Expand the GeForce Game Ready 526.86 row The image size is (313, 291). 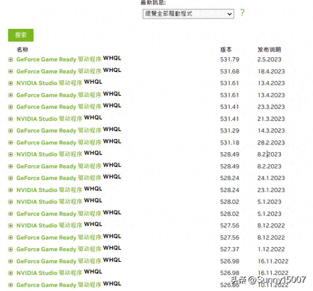(x=11, y=285)
